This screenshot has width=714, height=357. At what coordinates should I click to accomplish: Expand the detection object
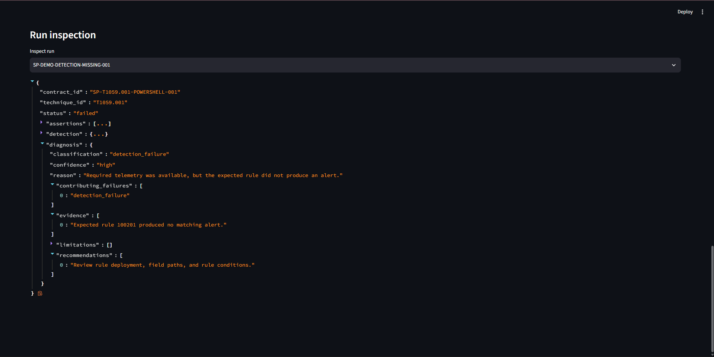click(42, 133)
